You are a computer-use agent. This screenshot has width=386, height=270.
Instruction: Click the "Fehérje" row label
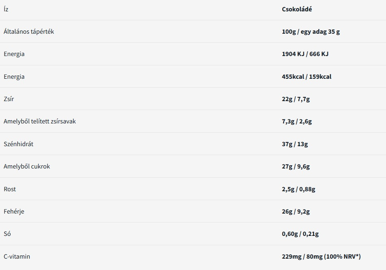pos(14,212)
